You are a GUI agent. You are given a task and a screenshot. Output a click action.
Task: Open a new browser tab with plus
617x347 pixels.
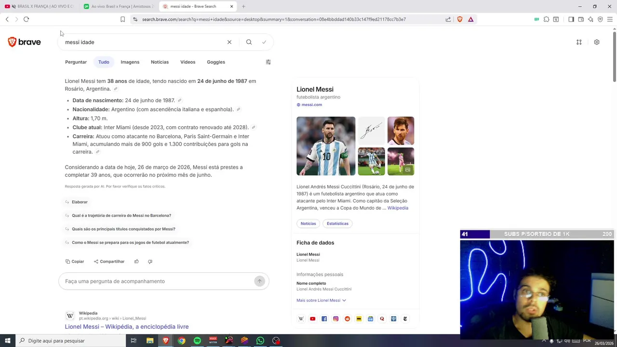pyautogui.click(x=243, y=6)
